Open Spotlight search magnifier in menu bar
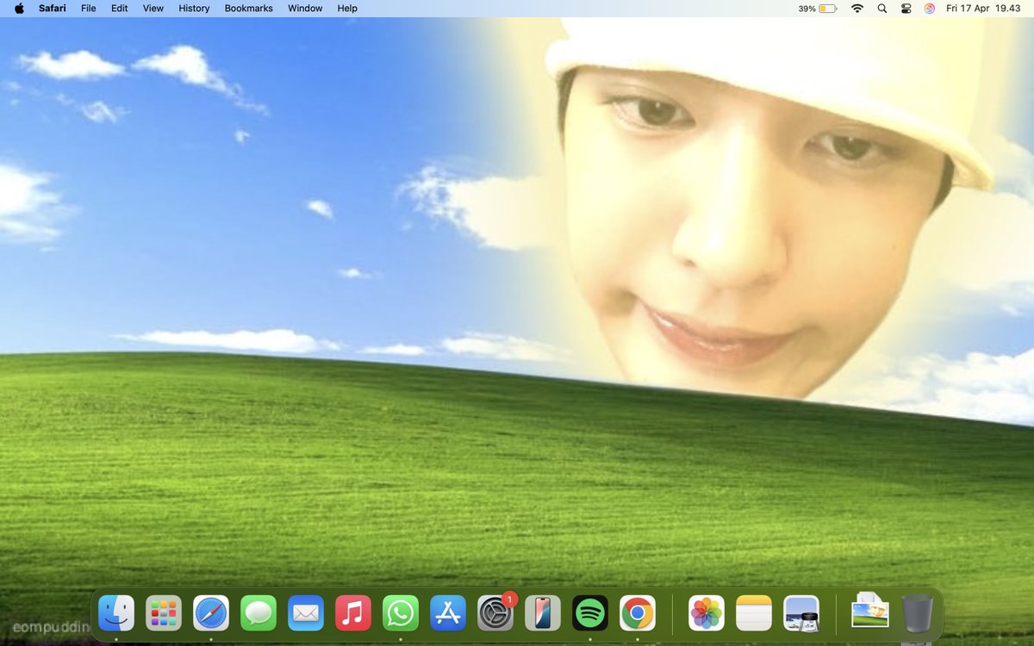 point(881,8)
